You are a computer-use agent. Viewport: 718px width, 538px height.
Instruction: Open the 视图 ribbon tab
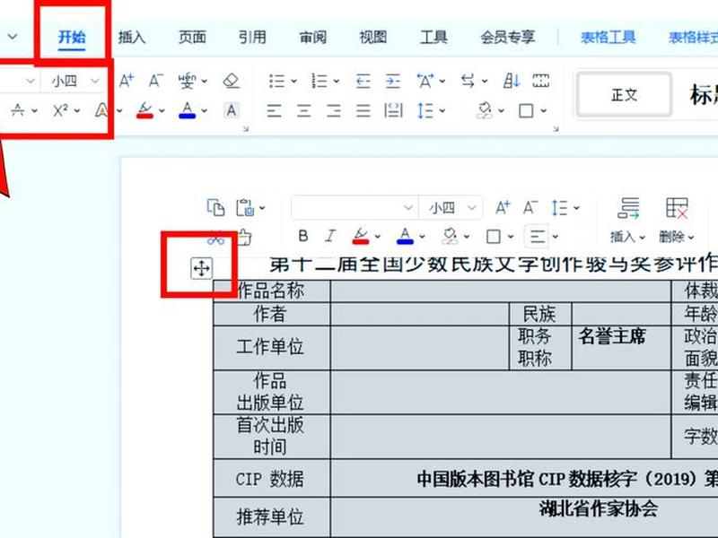coord(372,37)
